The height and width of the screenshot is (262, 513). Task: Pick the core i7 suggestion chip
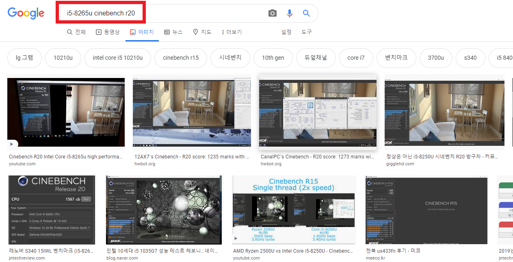point(356,58)
